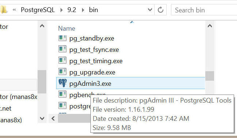Click the file list horizontal scroll left arrow

[53, 118]
